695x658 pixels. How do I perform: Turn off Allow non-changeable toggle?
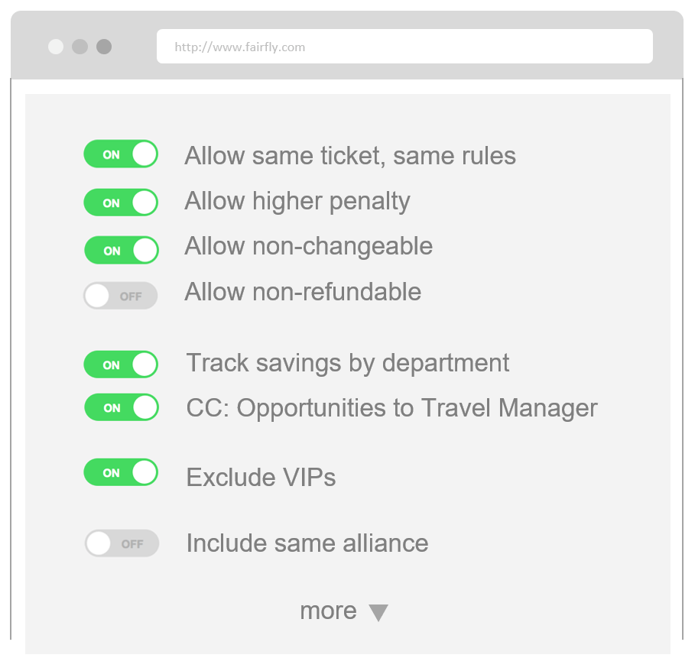tap(122, 250)
